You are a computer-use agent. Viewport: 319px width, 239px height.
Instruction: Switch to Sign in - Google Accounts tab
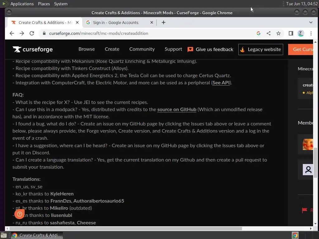tap(120, 22)
